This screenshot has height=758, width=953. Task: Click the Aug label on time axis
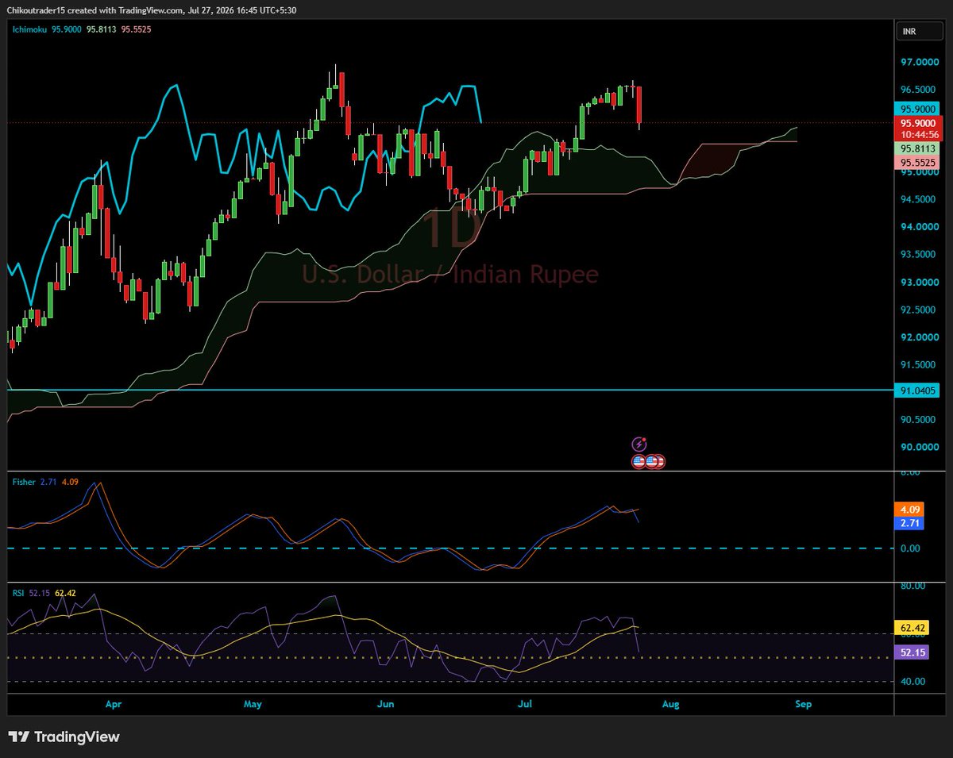670,704
